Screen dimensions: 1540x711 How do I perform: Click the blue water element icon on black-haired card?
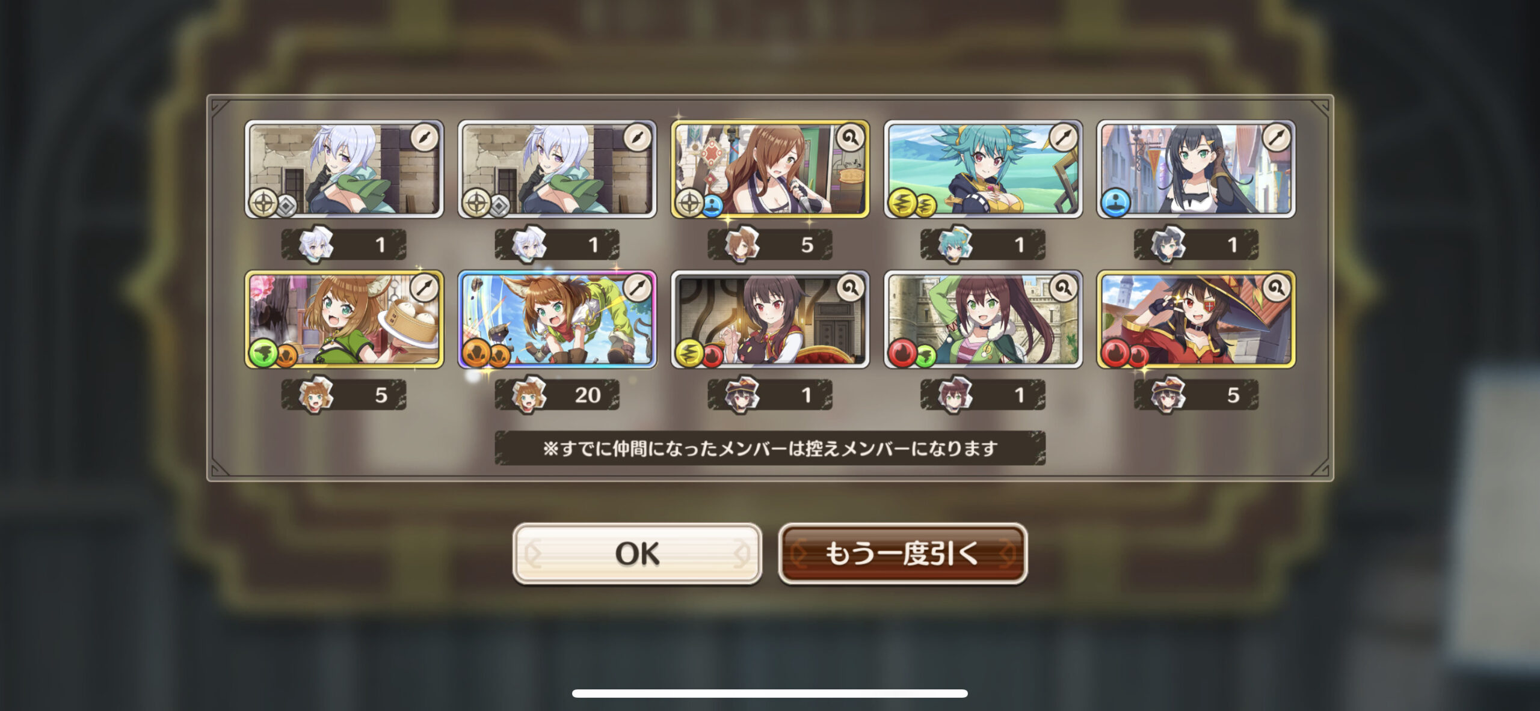(x=1116, y=203)
